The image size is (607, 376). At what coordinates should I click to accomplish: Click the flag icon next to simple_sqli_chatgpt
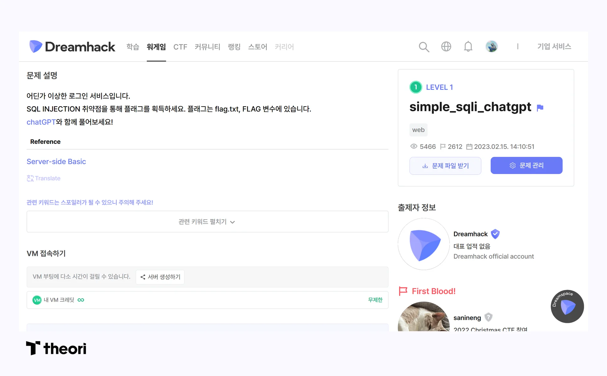(540, 108)
